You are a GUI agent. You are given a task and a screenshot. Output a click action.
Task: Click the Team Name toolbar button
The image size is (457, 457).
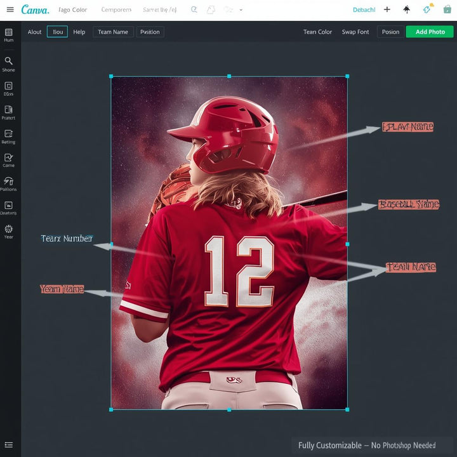(113, 32)
